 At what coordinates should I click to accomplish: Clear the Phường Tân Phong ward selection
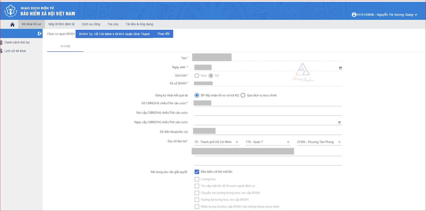[339, 142]
